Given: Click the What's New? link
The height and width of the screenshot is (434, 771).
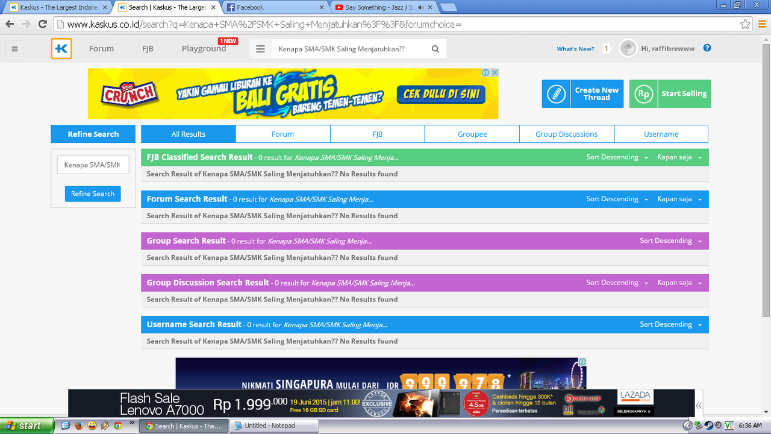Looking at the screenshot, I should pos(575,49).
